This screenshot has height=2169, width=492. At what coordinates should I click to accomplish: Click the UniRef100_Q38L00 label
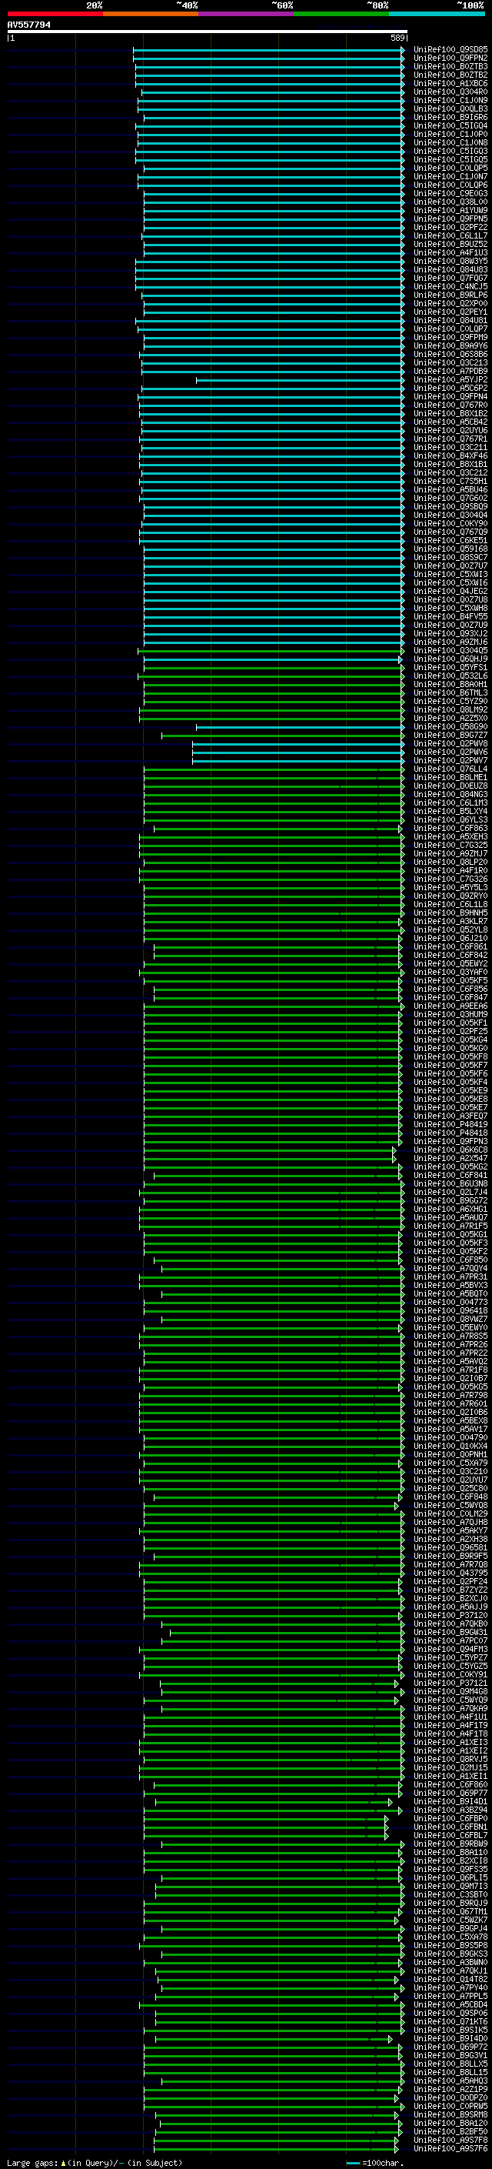click(x=450, y=202)
